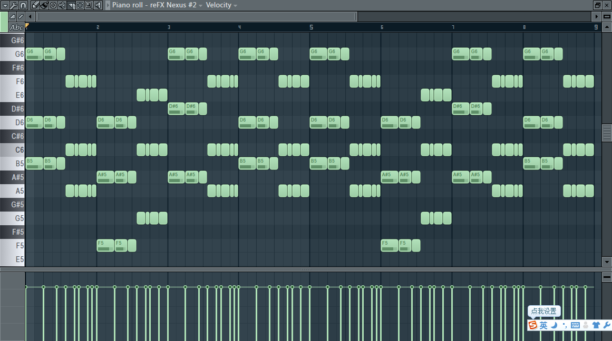Select the pencil draw tool
Viewport: 612px width, 341px height.
[x=35, y=5]
